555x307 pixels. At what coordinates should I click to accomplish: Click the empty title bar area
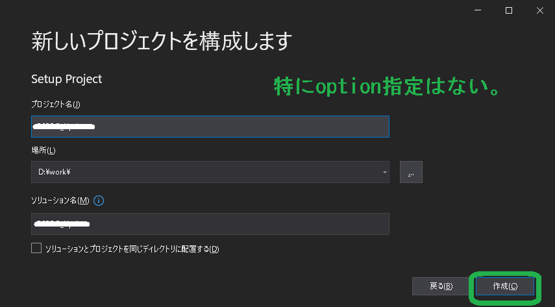pos(230,10)
